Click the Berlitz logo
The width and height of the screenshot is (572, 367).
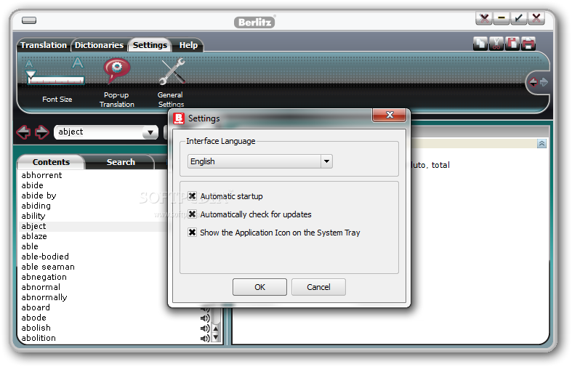point(254,23)
